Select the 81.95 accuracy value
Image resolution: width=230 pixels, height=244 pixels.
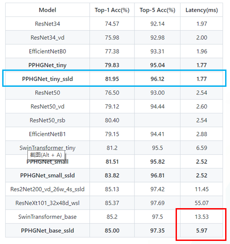[112, 79]
